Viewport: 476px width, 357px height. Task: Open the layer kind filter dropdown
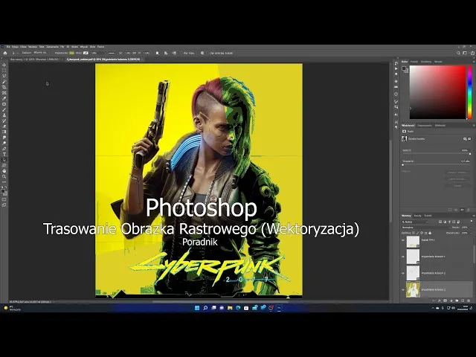pyautogui.click(x=414, y=222)
